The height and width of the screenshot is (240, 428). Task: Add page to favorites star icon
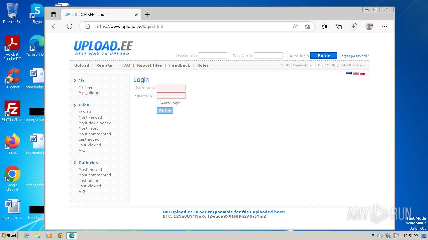coord(307,26)
